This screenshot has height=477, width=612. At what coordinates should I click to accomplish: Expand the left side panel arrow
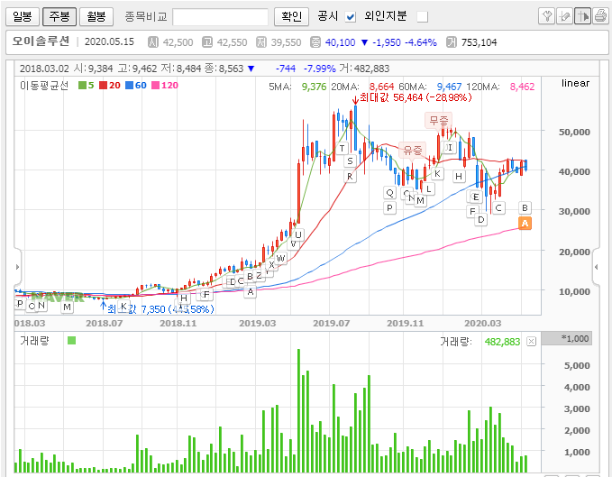[x=17, y=267]
